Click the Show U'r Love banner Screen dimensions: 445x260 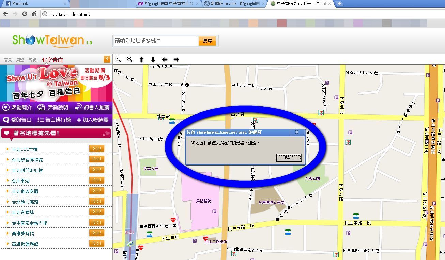coord(56,83)
